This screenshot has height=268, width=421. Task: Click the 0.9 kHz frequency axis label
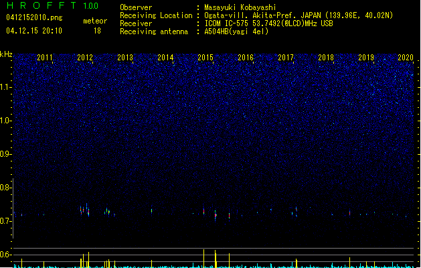[x=5, y=154]
